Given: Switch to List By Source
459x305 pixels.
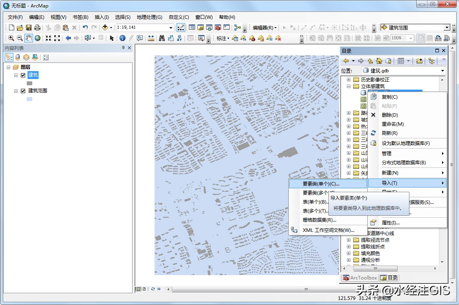Looking at the screenshot, I should point(18,57).
